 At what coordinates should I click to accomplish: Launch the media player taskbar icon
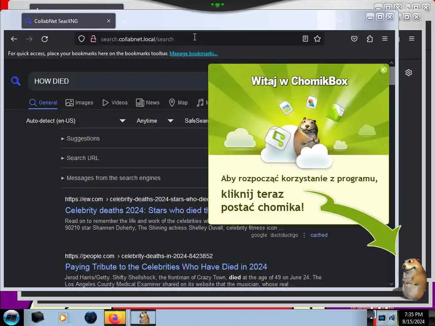[63, 318]
